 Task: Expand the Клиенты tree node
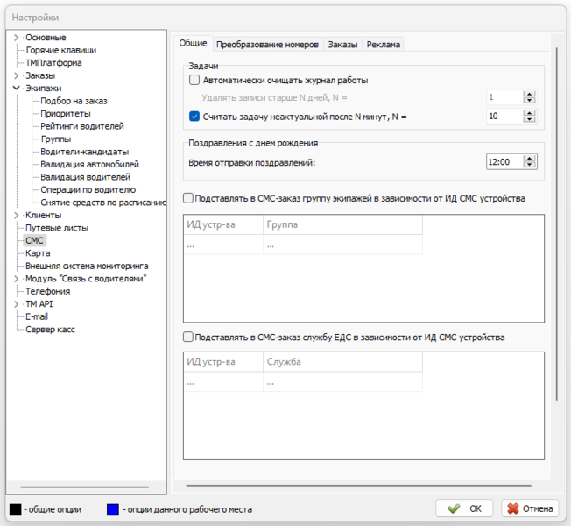(17, 216)
